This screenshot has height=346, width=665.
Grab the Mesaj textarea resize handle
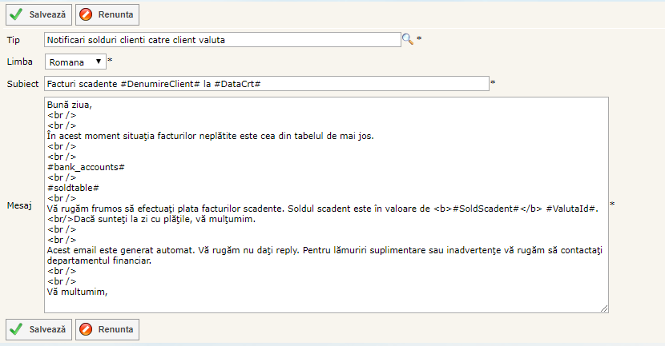pos(604,308)
